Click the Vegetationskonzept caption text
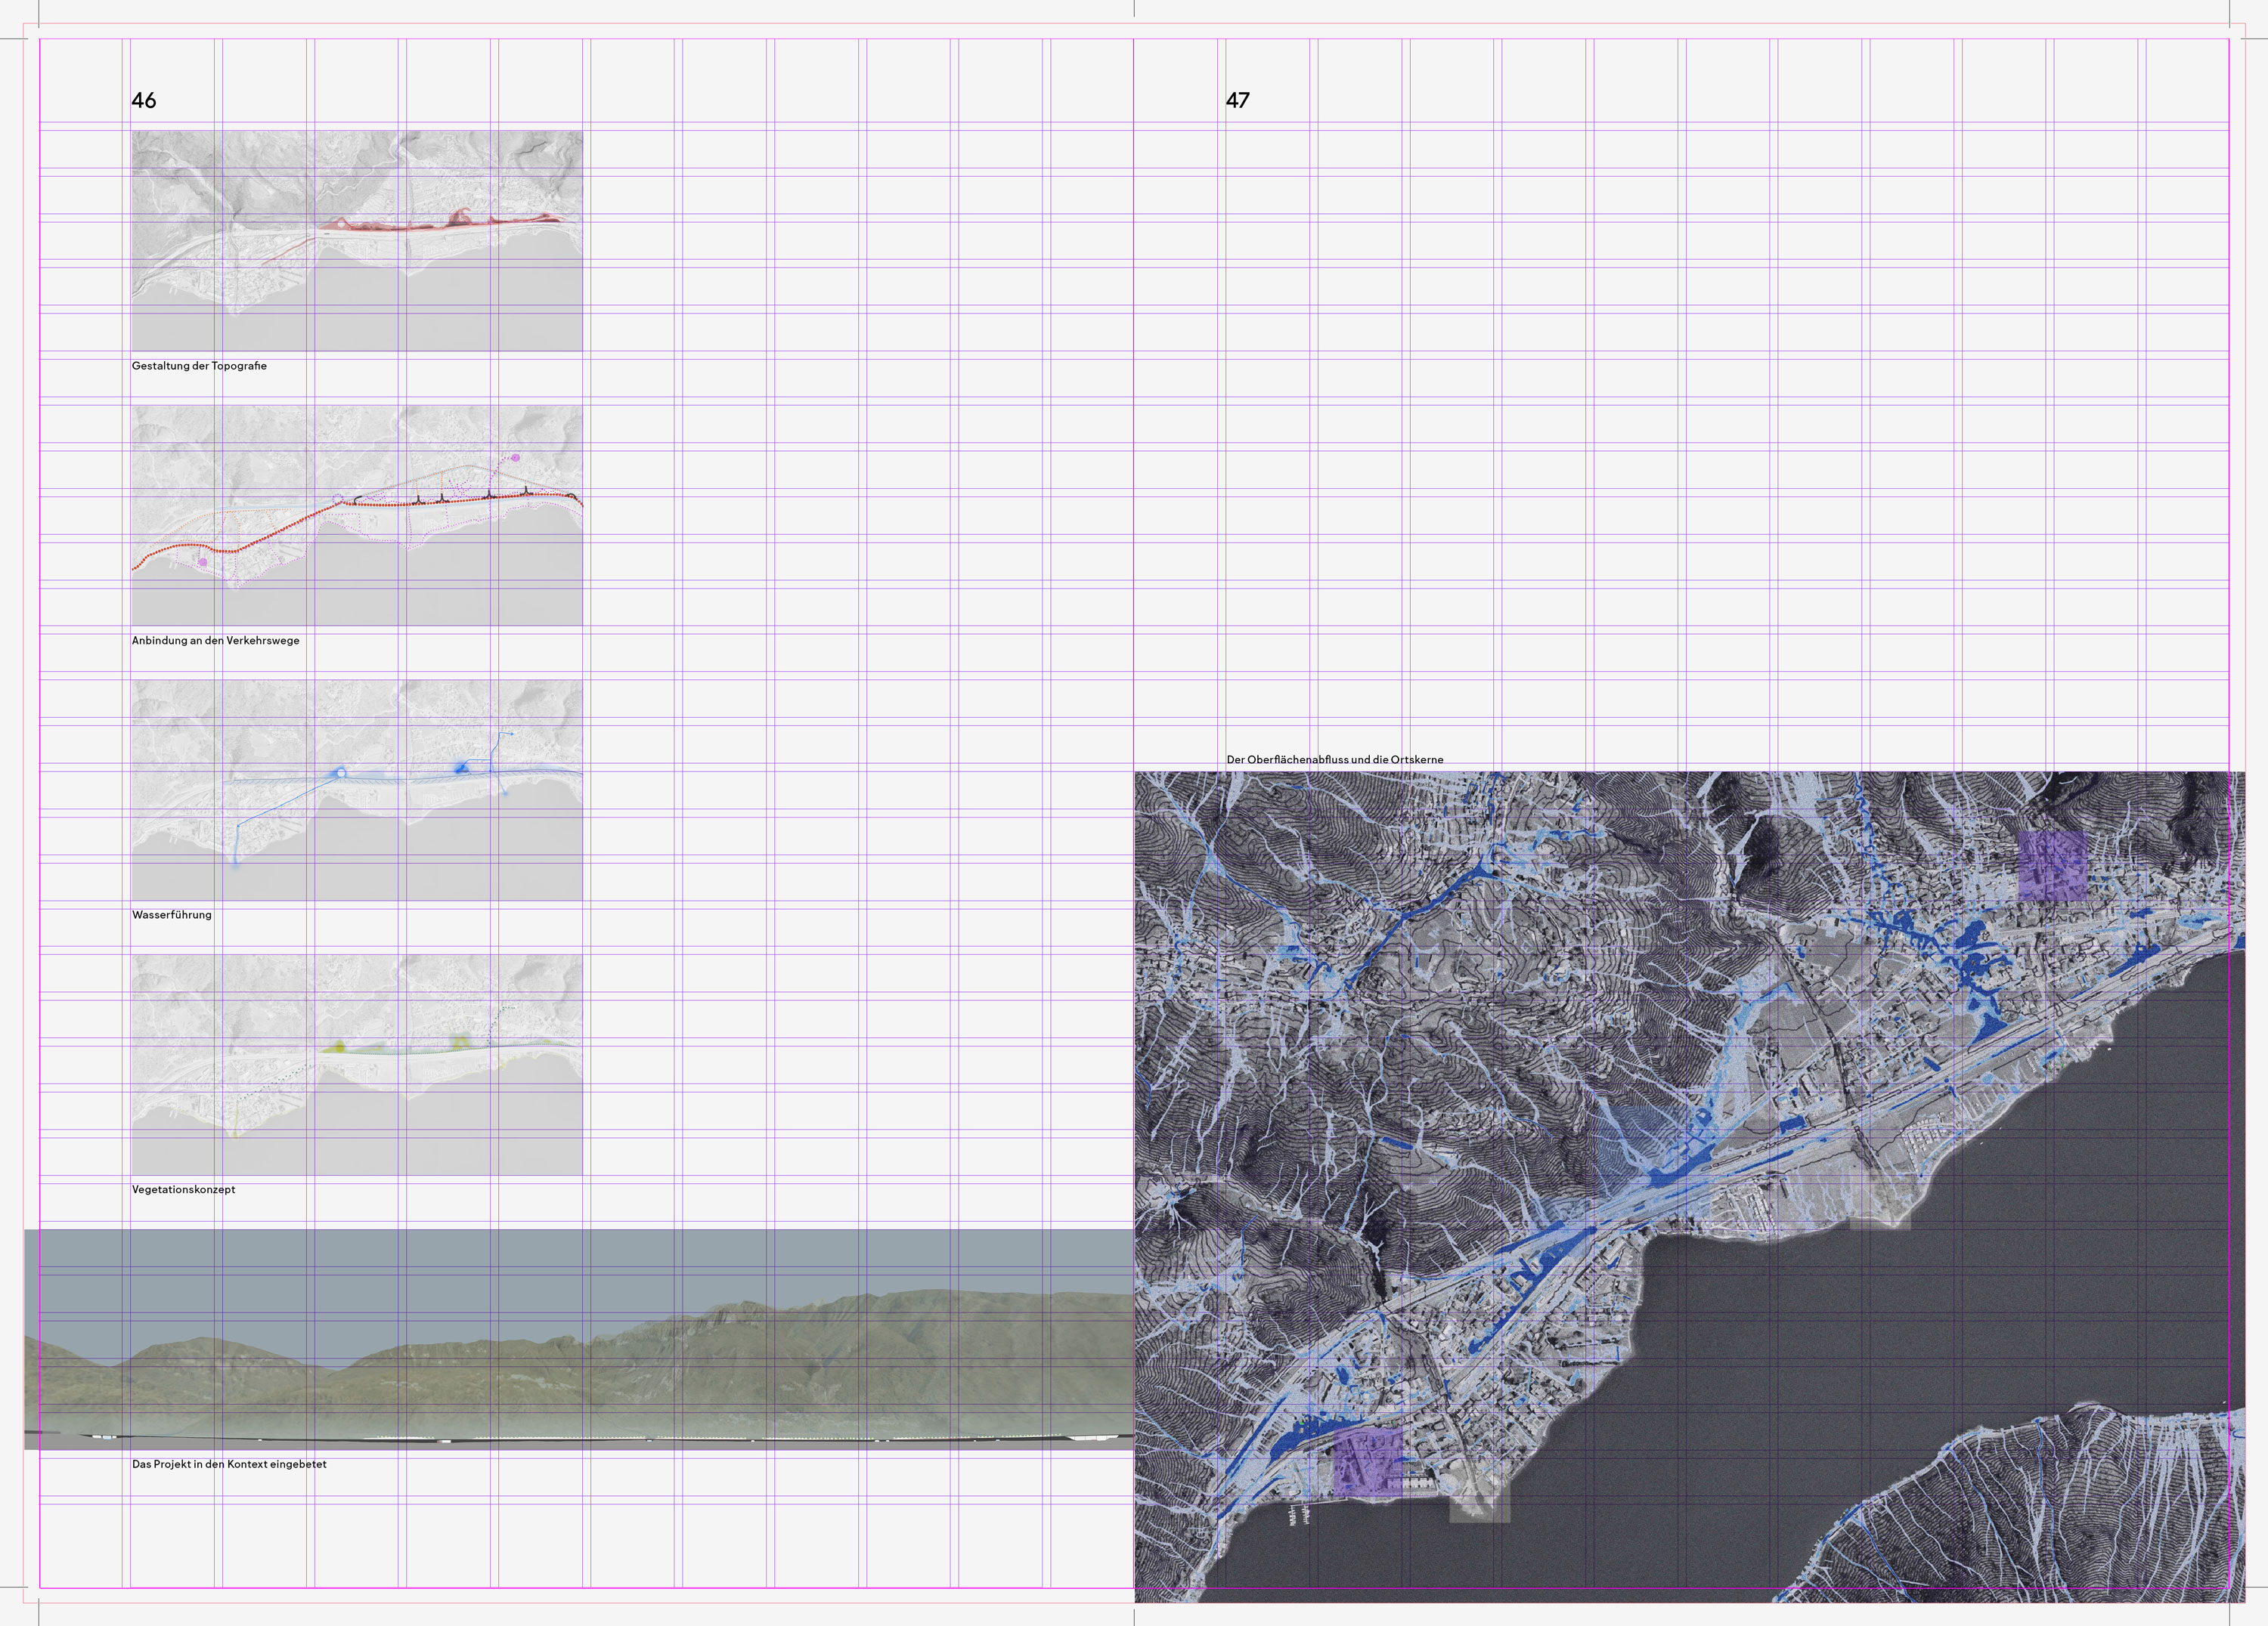The height and width of the screenshot is (1626, 2268). click(183, 1189)
